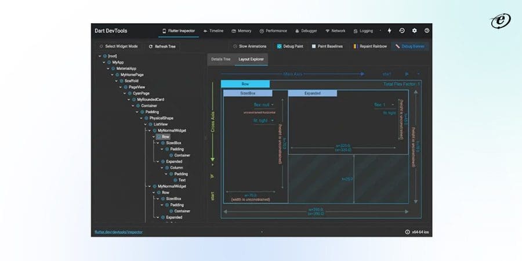Click the widget icon beside Scaffold
522x261 pixels.
pyautogui.click(x=122, y=81)
